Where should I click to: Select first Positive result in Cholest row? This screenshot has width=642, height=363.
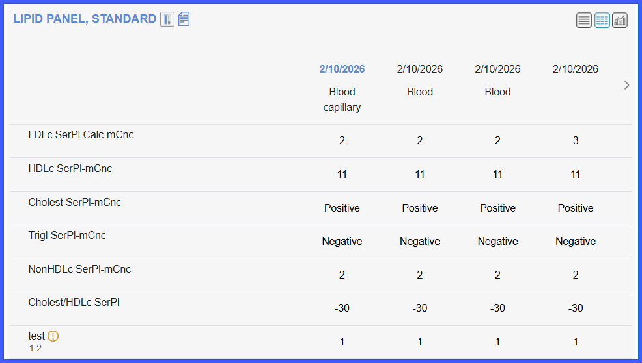(342, 208)
